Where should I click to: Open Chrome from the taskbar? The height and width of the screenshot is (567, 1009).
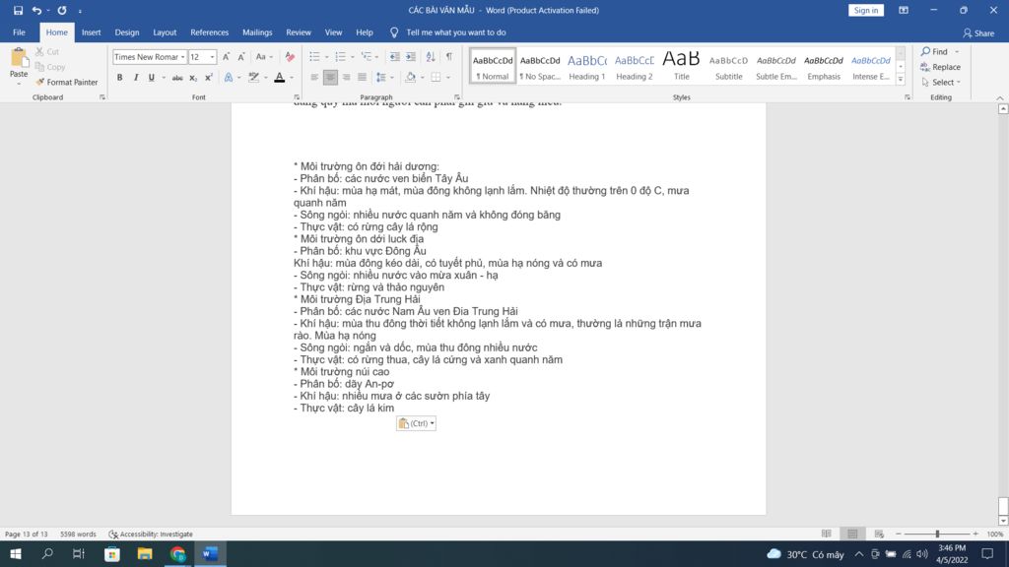177,554
